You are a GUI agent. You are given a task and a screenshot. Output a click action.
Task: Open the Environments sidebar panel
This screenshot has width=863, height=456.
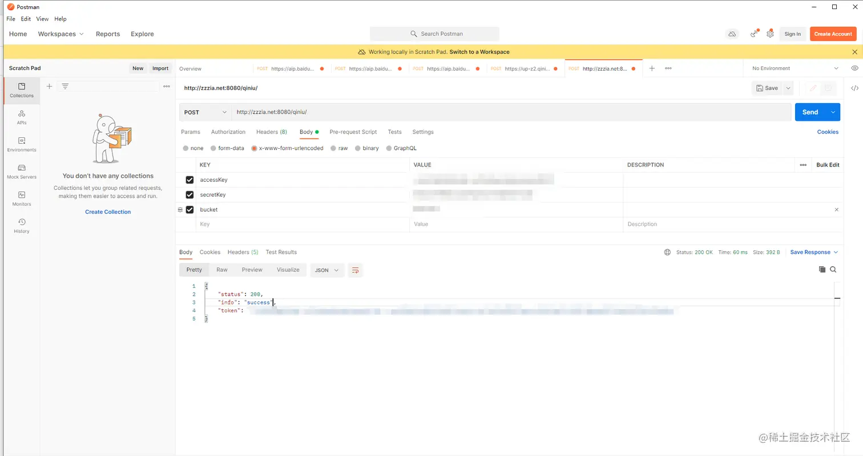tap(22, 144)
